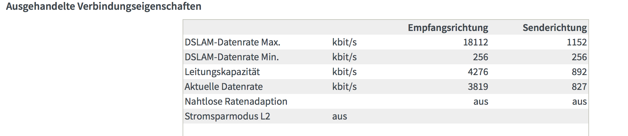Click the aus value for Stromsparmodus L2
The image size is (628, 136).
339,116
